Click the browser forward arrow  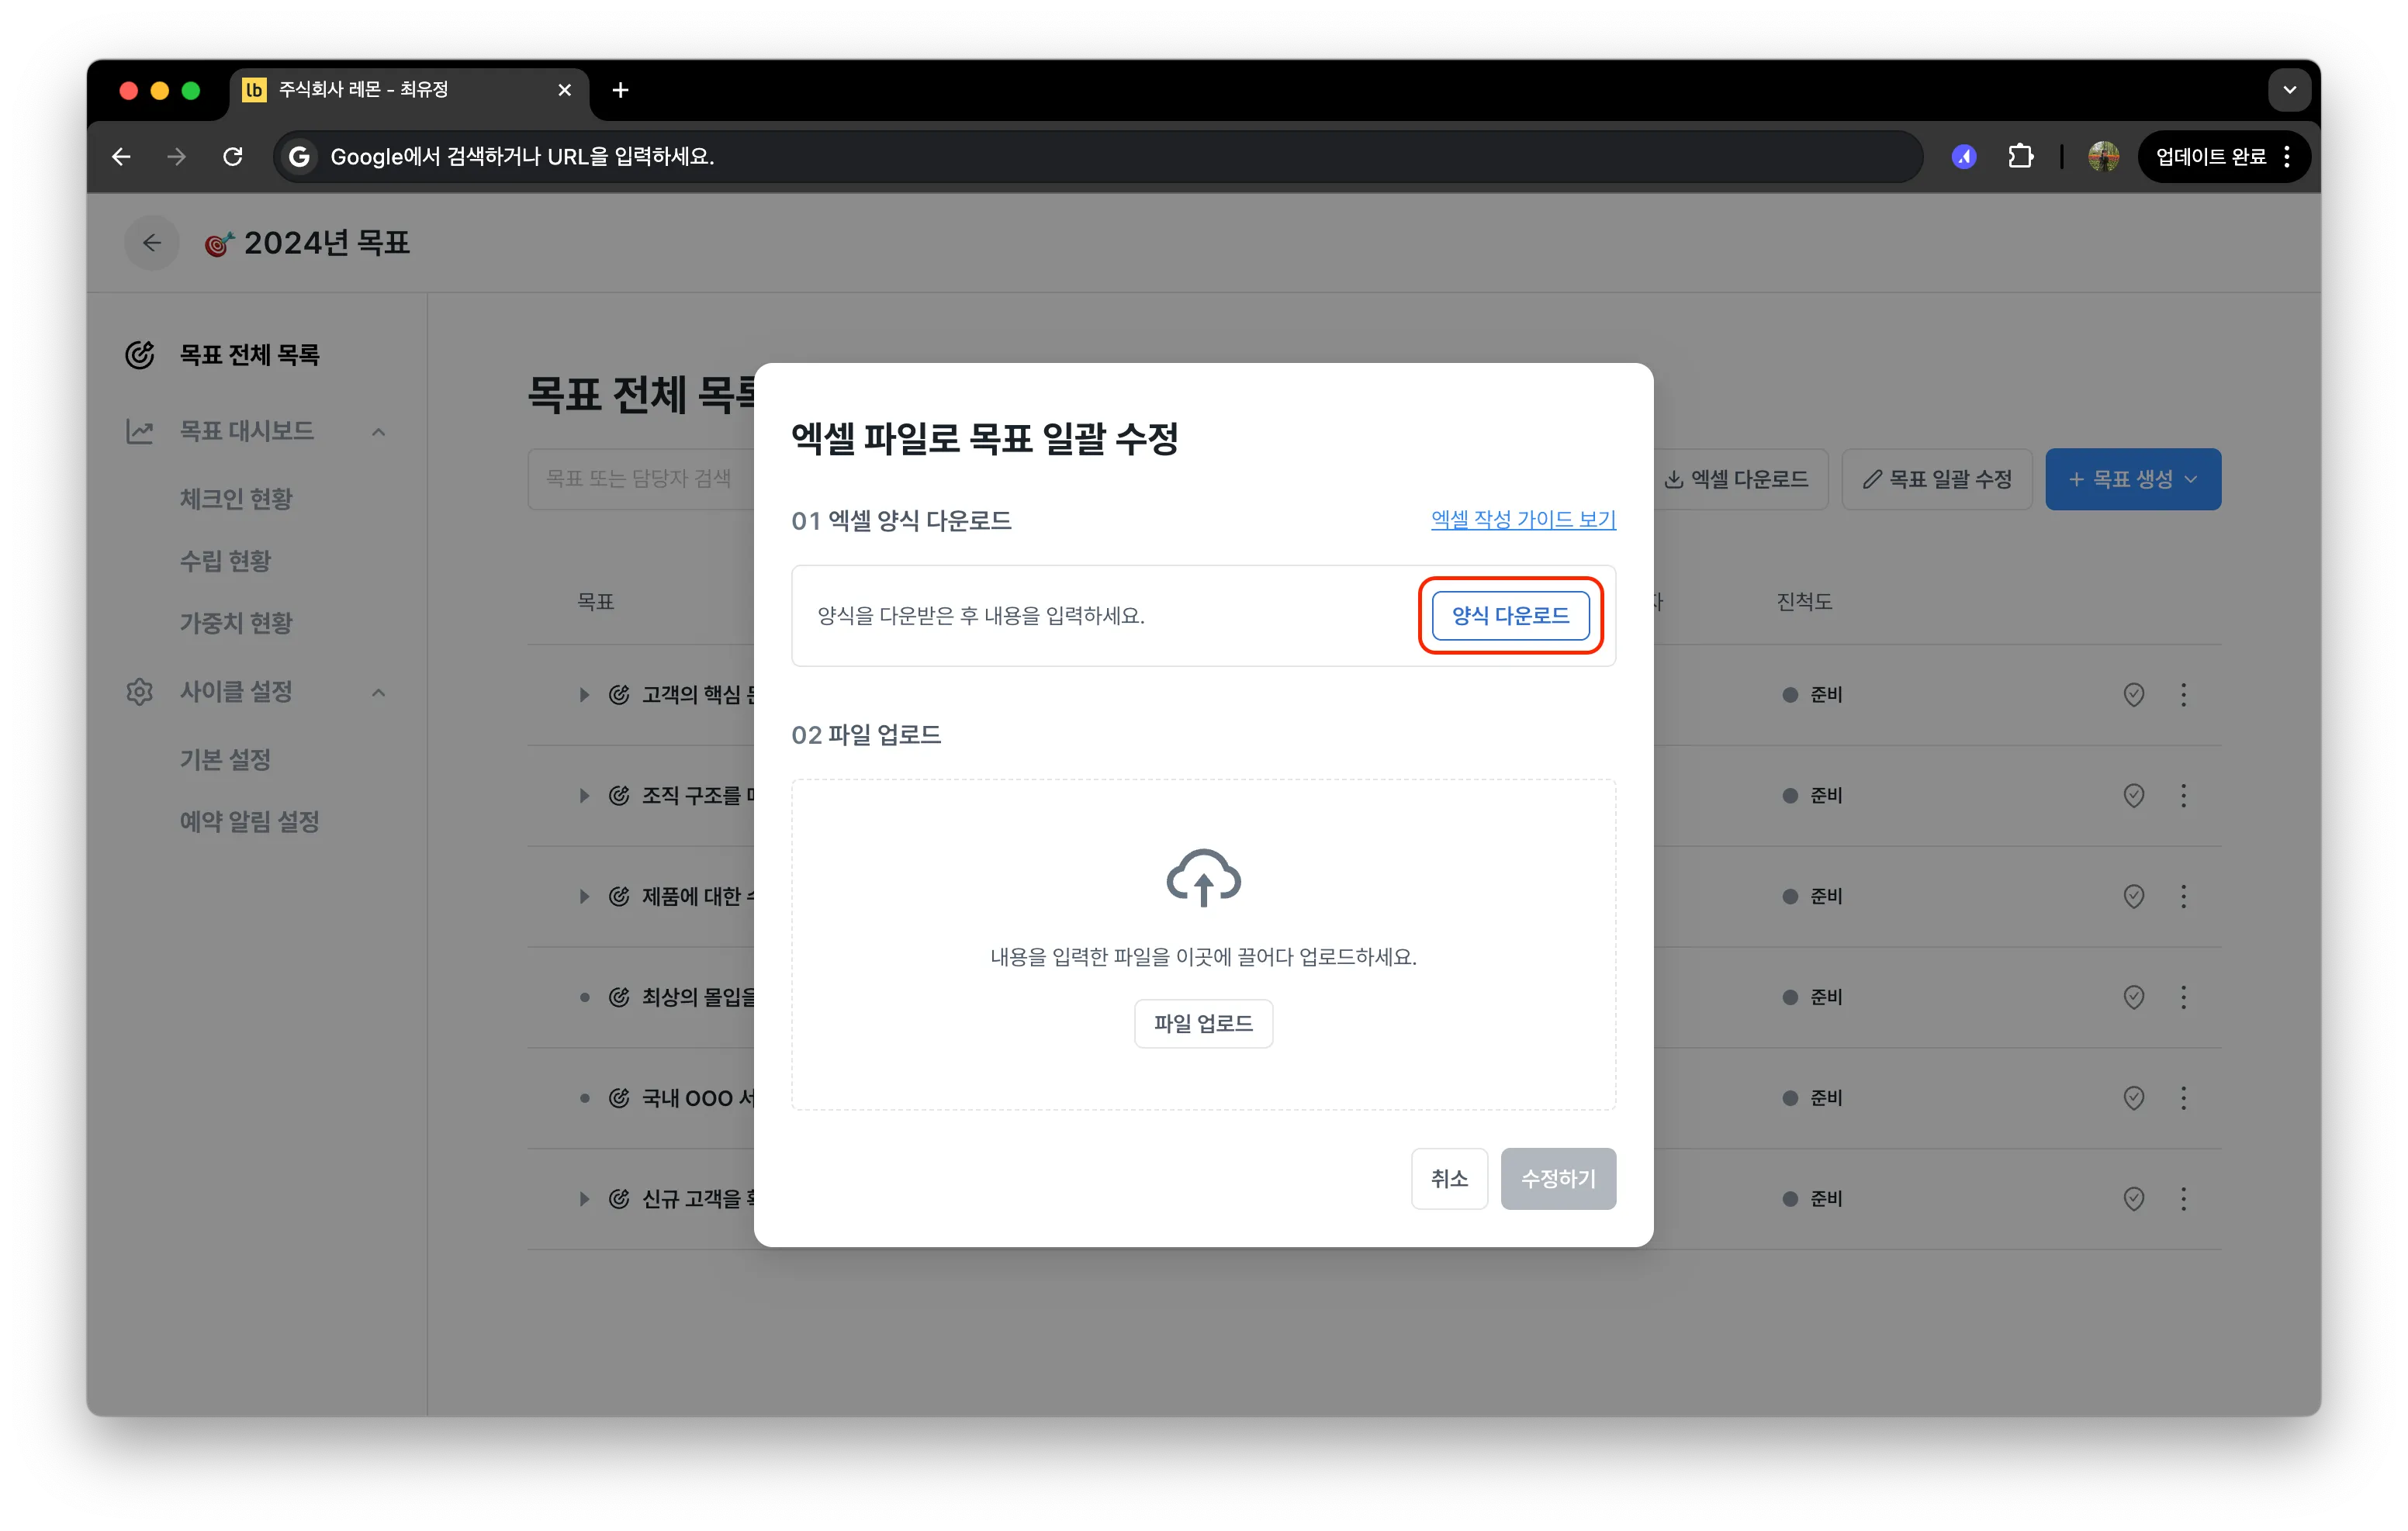click(x=176, y=156)
